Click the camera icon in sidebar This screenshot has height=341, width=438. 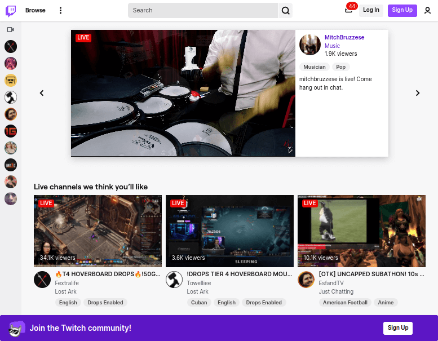(11, 29)
